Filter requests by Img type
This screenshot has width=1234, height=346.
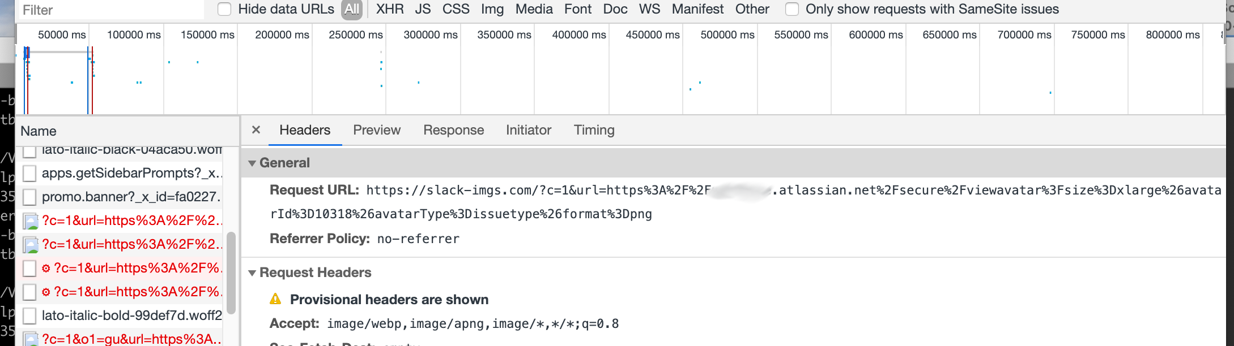492,9
